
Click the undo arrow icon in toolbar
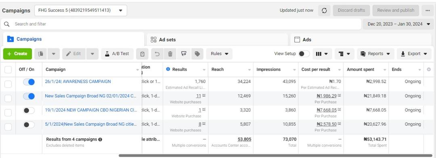coord(157,54)
